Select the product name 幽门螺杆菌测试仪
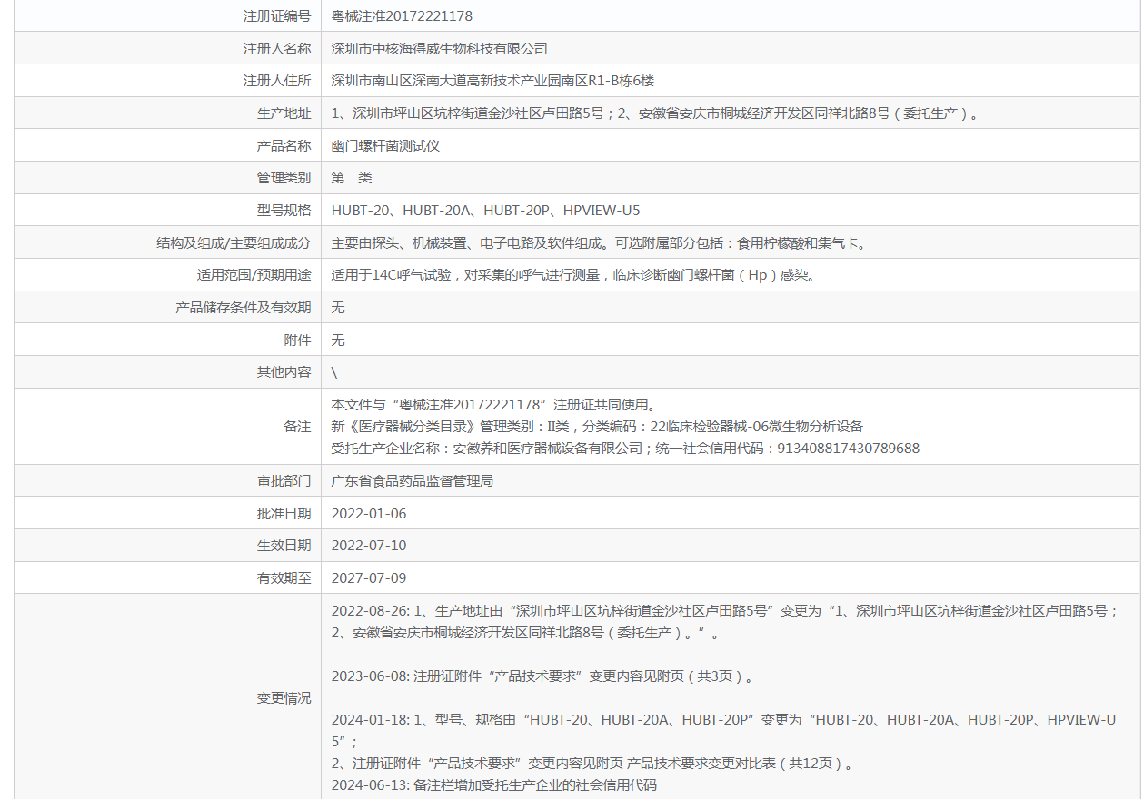Viewport: 1144px width, 799px height. tap(385, 146)
